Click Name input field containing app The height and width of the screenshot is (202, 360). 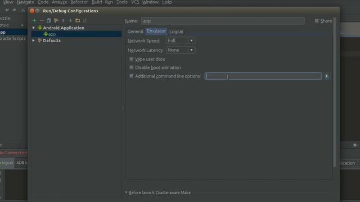click(223, 21)
